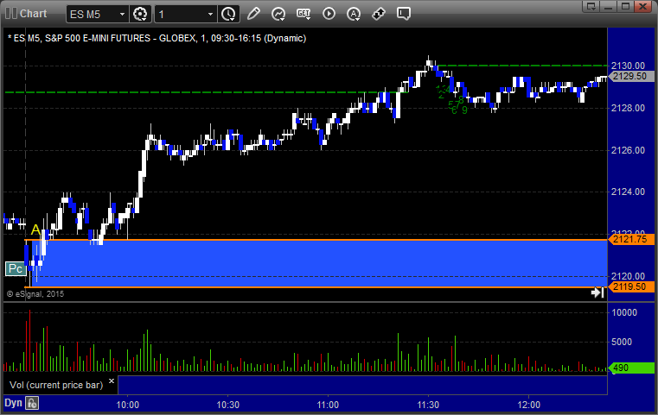Click the scroll-to-latest-bar arrow icon
Viewport: 658px width, 415px height.
[597, 292]
